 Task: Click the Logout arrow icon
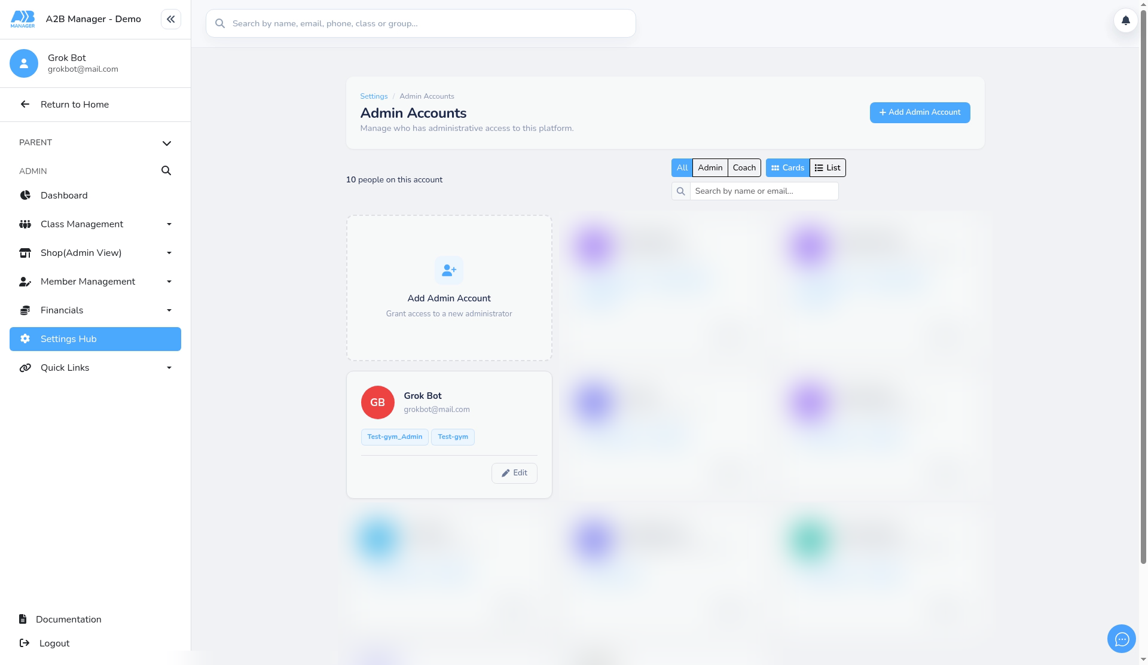tap(25, 643)
